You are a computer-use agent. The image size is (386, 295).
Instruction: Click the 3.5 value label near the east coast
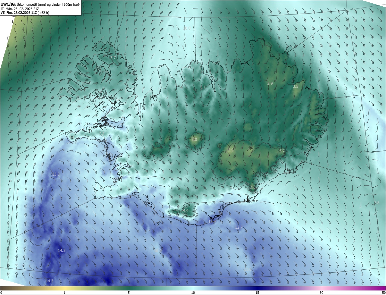[x=296, y=87]
